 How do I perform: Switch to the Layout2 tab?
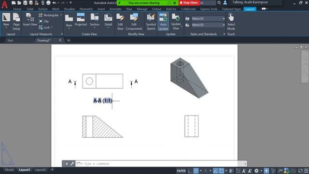[x=41, y=170]
